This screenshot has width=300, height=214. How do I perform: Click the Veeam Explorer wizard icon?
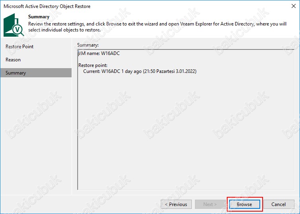[x=14, y=25]
